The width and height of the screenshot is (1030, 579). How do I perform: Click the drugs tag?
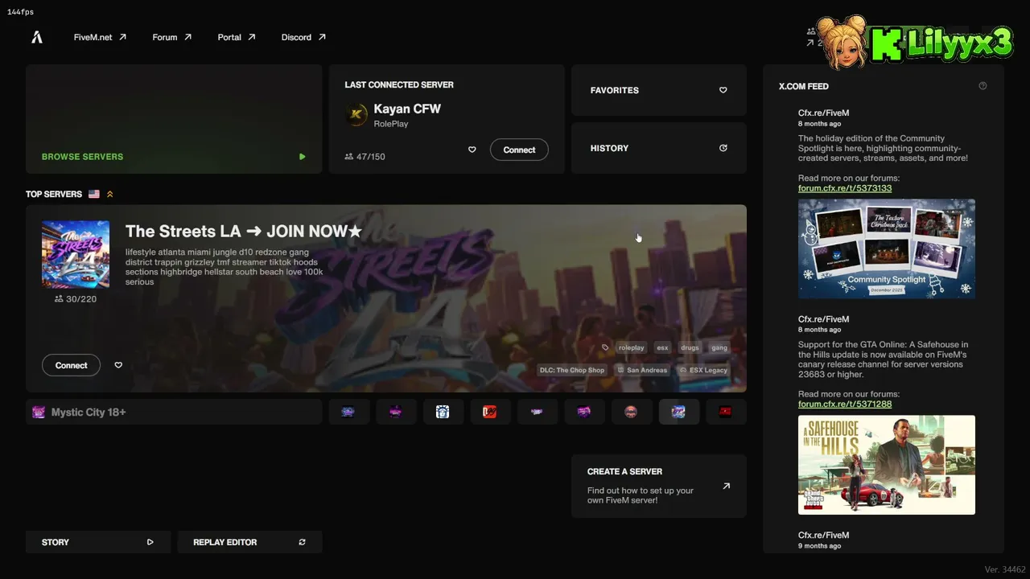(x=690, y=347)
